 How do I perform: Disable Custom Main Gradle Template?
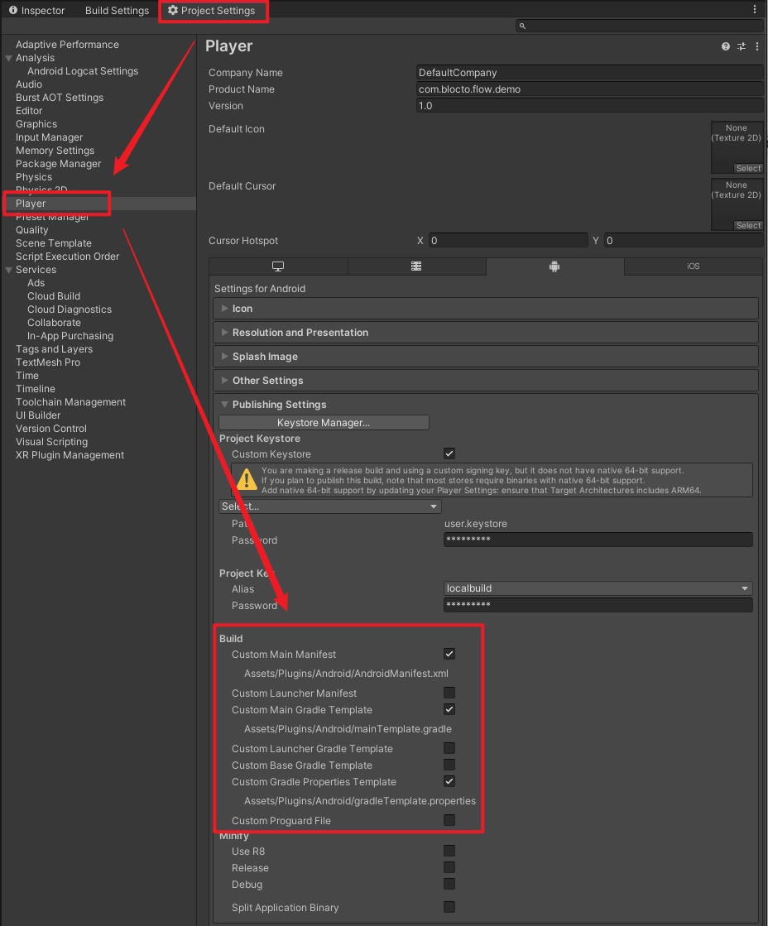(x=449, y=709)
